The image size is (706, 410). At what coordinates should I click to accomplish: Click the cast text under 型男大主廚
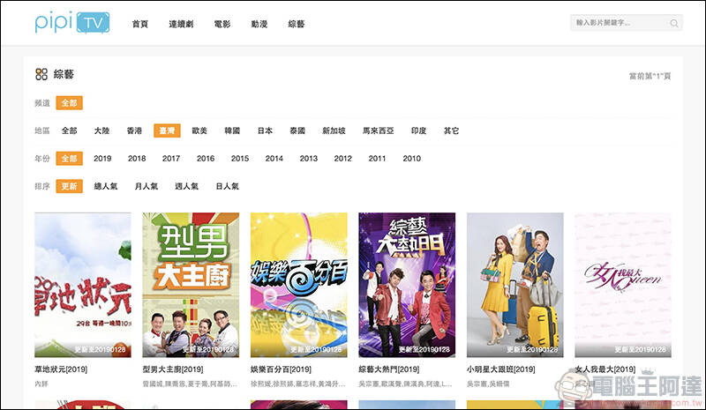[190, 384]
